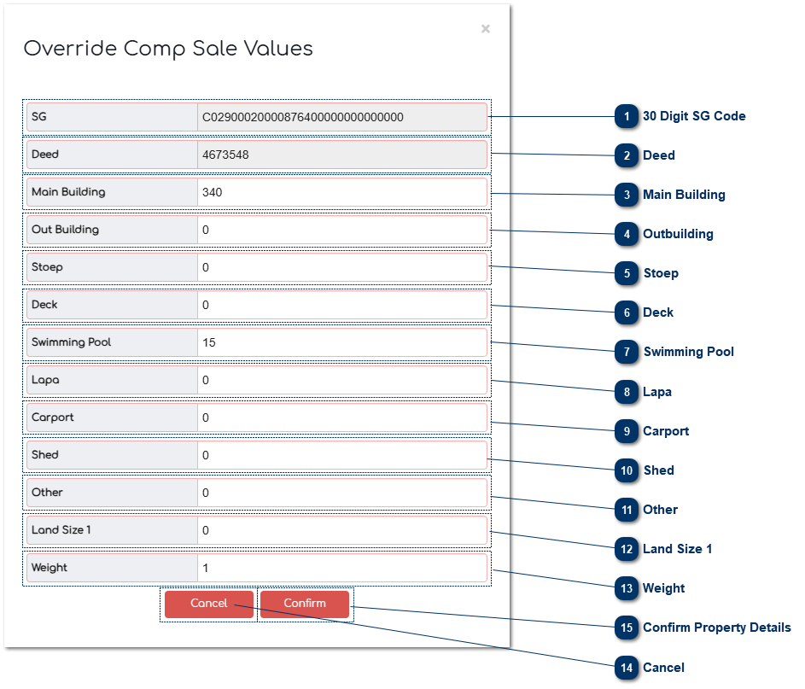
Task: Edit the Carport value field
Action: click(x=342, y=417)
